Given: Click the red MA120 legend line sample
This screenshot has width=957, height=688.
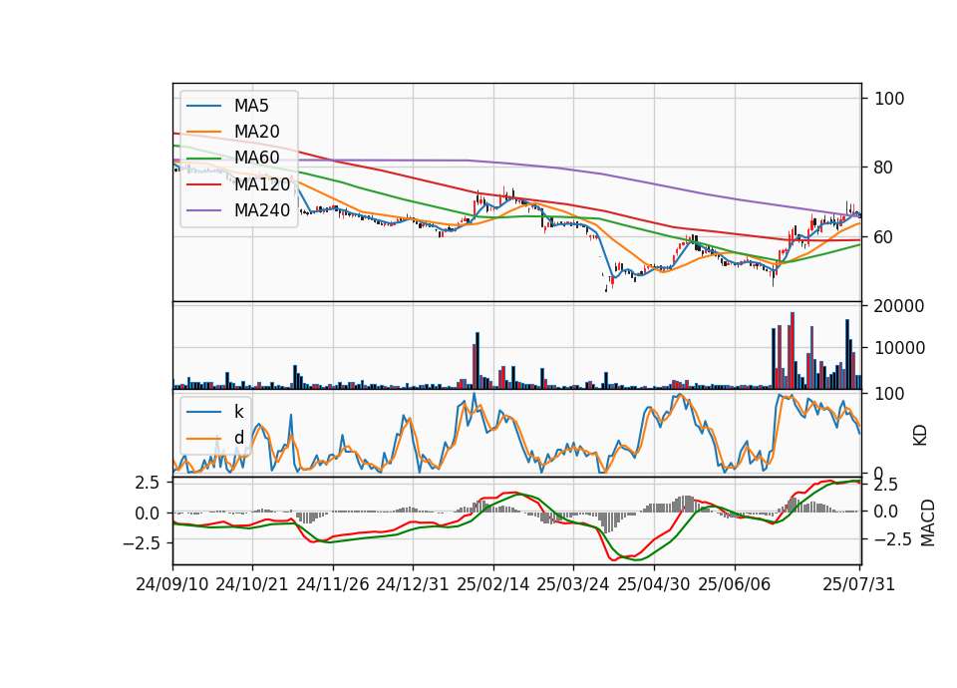Looking at the screenshot, I should point(203,183).
